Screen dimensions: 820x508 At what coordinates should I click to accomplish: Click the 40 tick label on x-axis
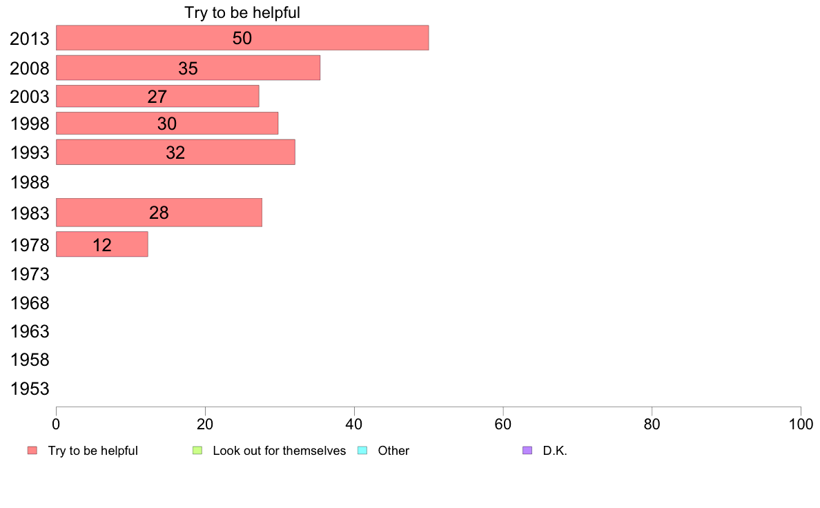354,424
